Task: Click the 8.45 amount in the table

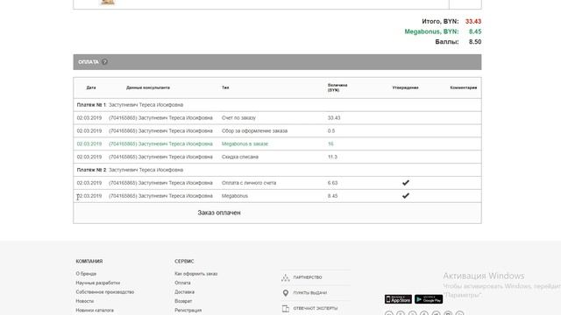Action: (x=332, y=196)
